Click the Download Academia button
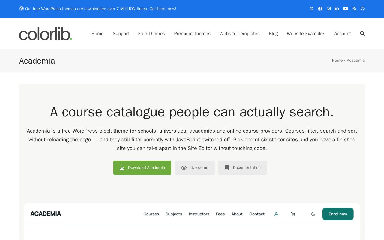The image size is (384, 240). [x=142, y=168]
